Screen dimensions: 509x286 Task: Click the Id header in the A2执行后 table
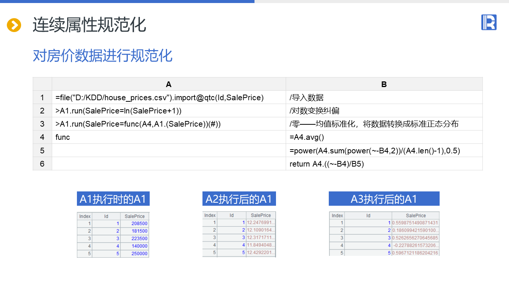point(232,215)
